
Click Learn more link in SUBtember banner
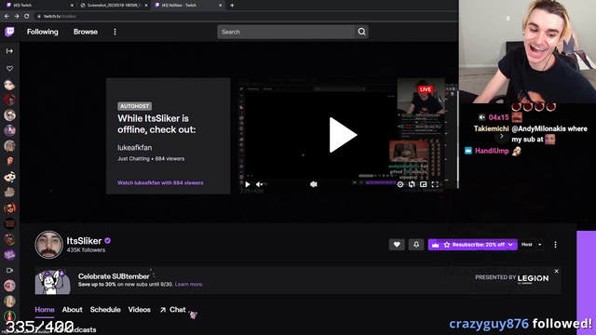pos(189,284)
